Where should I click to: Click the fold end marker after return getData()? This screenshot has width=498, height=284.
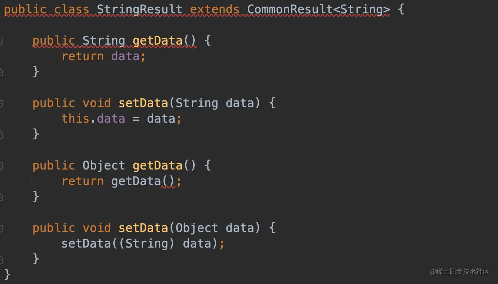click(1, 197)
